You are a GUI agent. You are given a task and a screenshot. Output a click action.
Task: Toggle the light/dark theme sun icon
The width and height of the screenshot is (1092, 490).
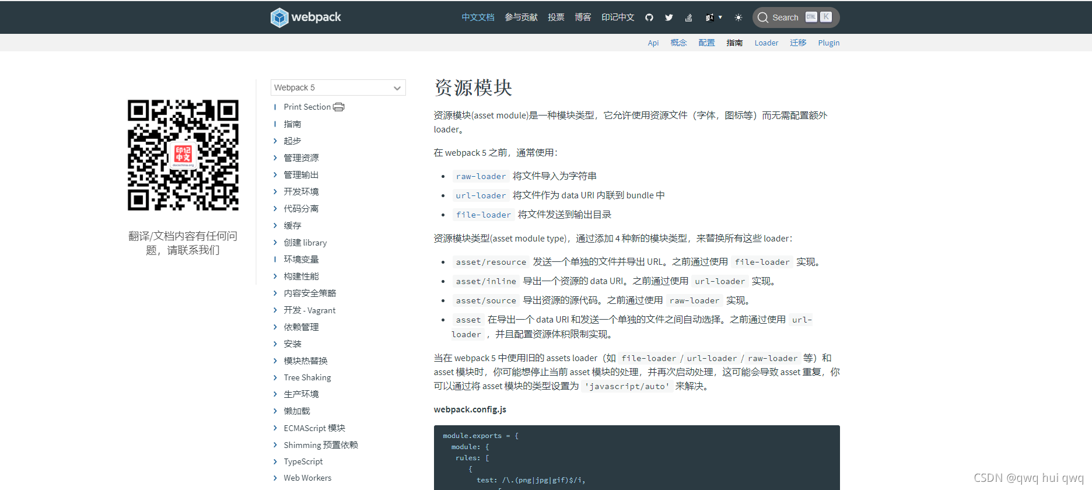[x=738, y=17]
